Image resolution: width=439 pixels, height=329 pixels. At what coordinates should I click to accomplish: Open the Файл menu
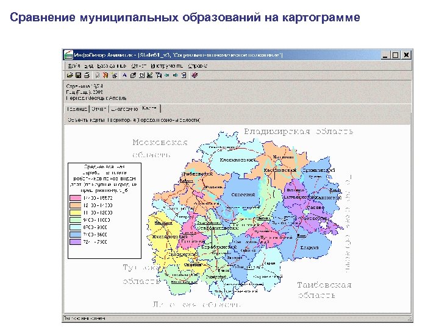[74, 66]
